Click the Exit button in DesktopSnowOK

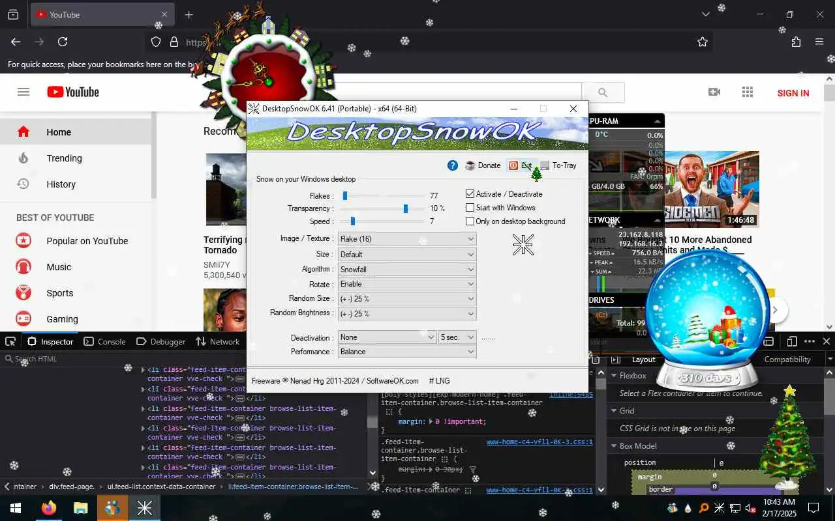click(x=520, y=165)
